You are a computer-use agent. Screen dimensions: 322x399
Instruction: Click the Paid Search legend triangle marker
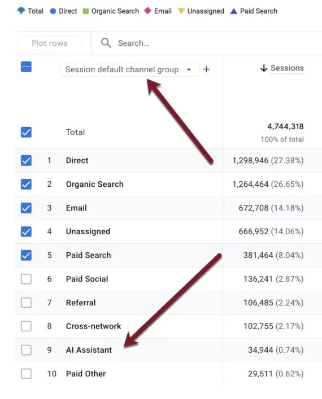click(x=234, y=11)
